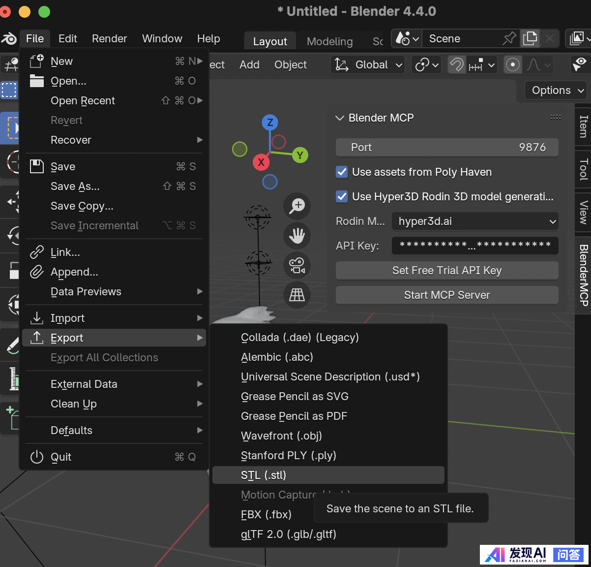This screenshot has height=567, width=591.
Task: Switch to the Layout workspace tab
Action: pos(270,41)
